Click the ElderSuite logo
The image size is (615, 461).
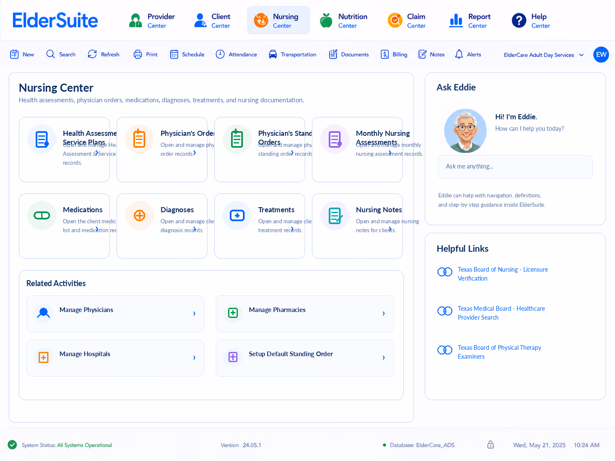tap(55, 20)
